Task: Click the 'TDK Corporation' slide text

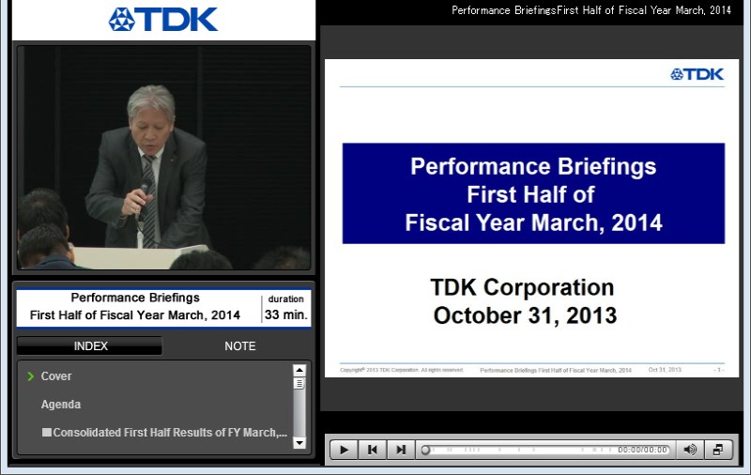Action: point(522,287)
